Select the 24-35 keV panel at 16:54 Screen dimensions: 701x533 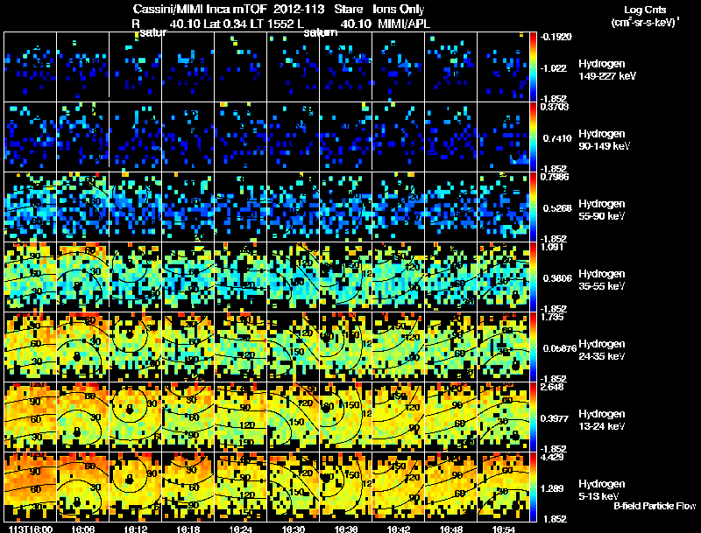[x=503, y=347]
